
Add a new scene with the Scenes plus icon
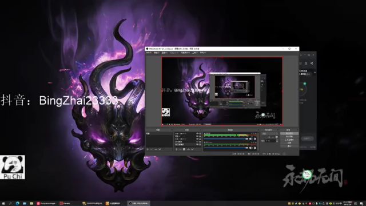148,149
